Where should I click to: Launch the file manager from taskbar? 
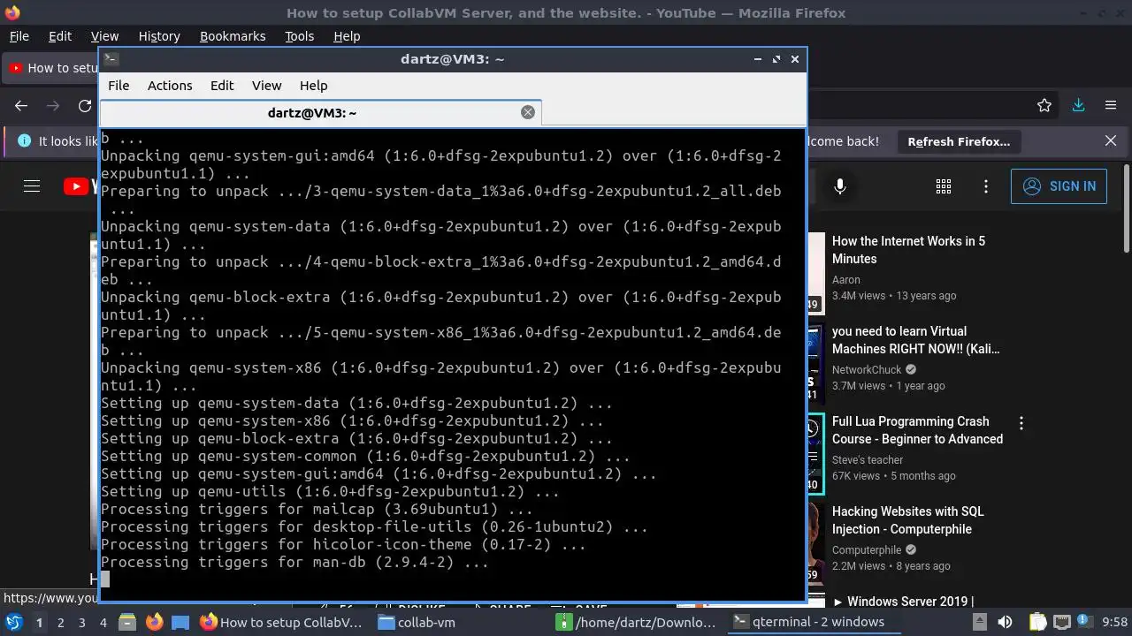click(127, 622)
